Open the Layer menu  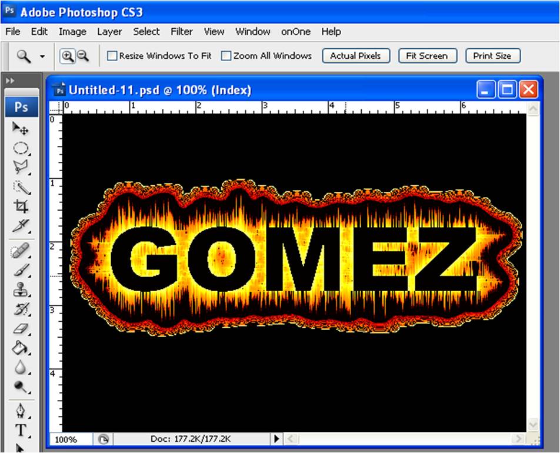[x=109, y=32]
